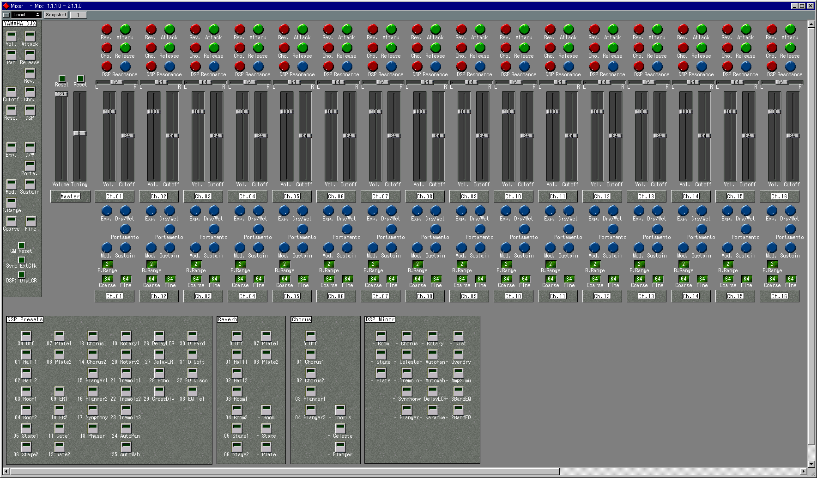
Task: Click the Ch.16 Attack green knob
Action: tap(790, 30)
